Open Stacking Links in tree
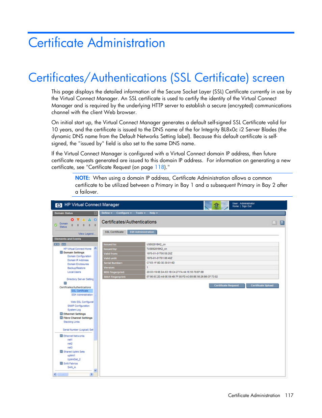Image resolution: width=322 pixels, height=418 pixels. pos(72,322)
